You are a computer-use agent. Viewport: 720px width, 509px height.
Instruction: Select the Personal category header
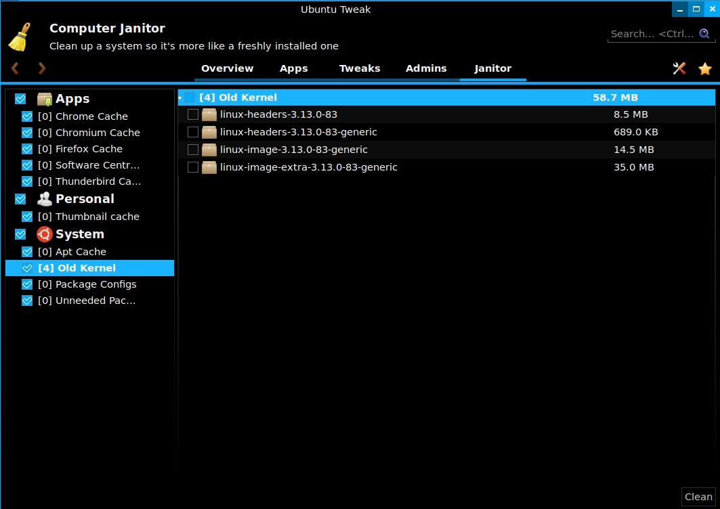point(85,199)
